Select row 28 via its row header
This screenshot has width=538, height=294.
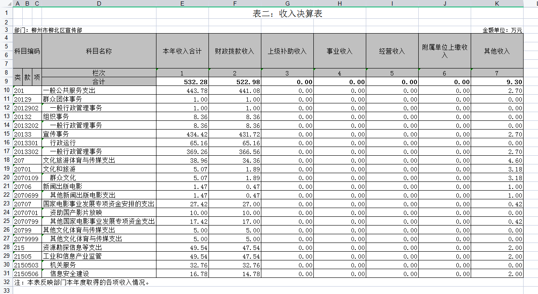(6, 247)
